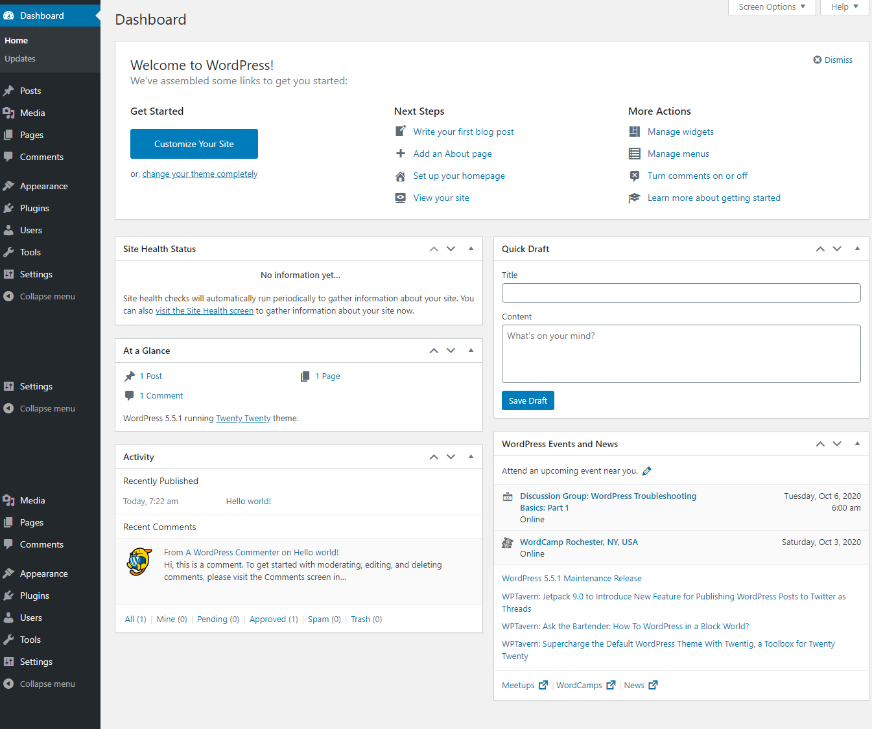Open the Help dropdown tab
872x729 pixels.
pyautogui.click(x=844, y=7)
